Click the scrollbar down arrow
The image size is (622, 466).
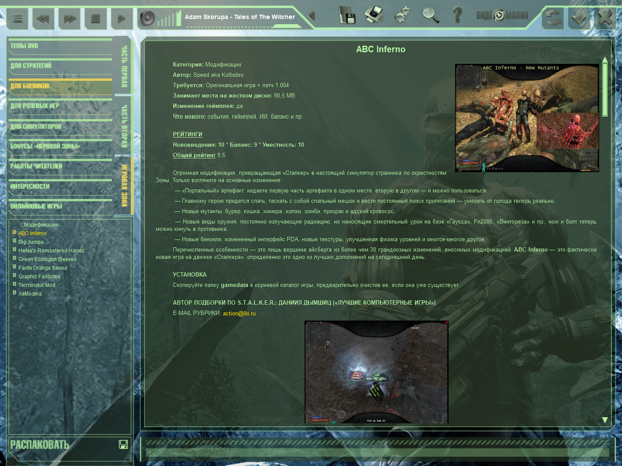click(605, 420)
